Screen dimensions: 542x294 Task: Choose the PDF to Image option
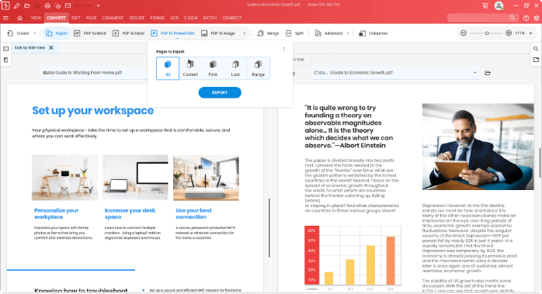218,33
